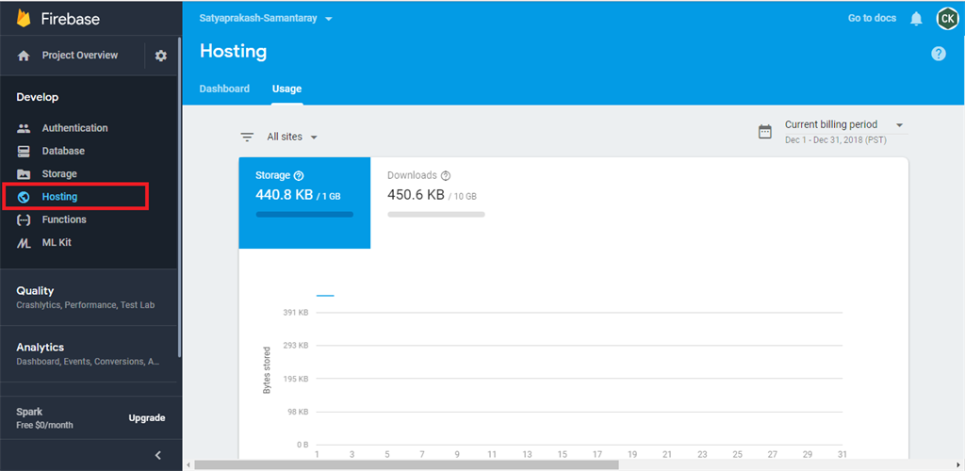This screenshot has height=471, width=965.
Task: Click the ML Kit icon
Action: click(x=24, y=243)
